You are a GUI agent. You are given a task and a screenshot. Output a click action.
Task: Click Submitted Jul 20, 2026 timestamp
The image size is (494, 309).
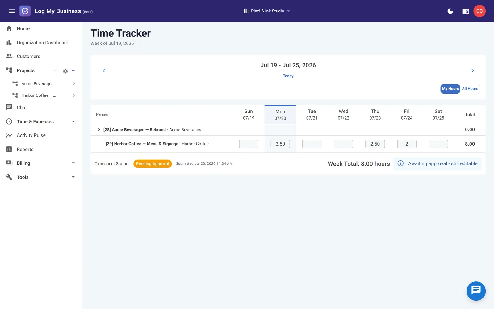(204, 164)
